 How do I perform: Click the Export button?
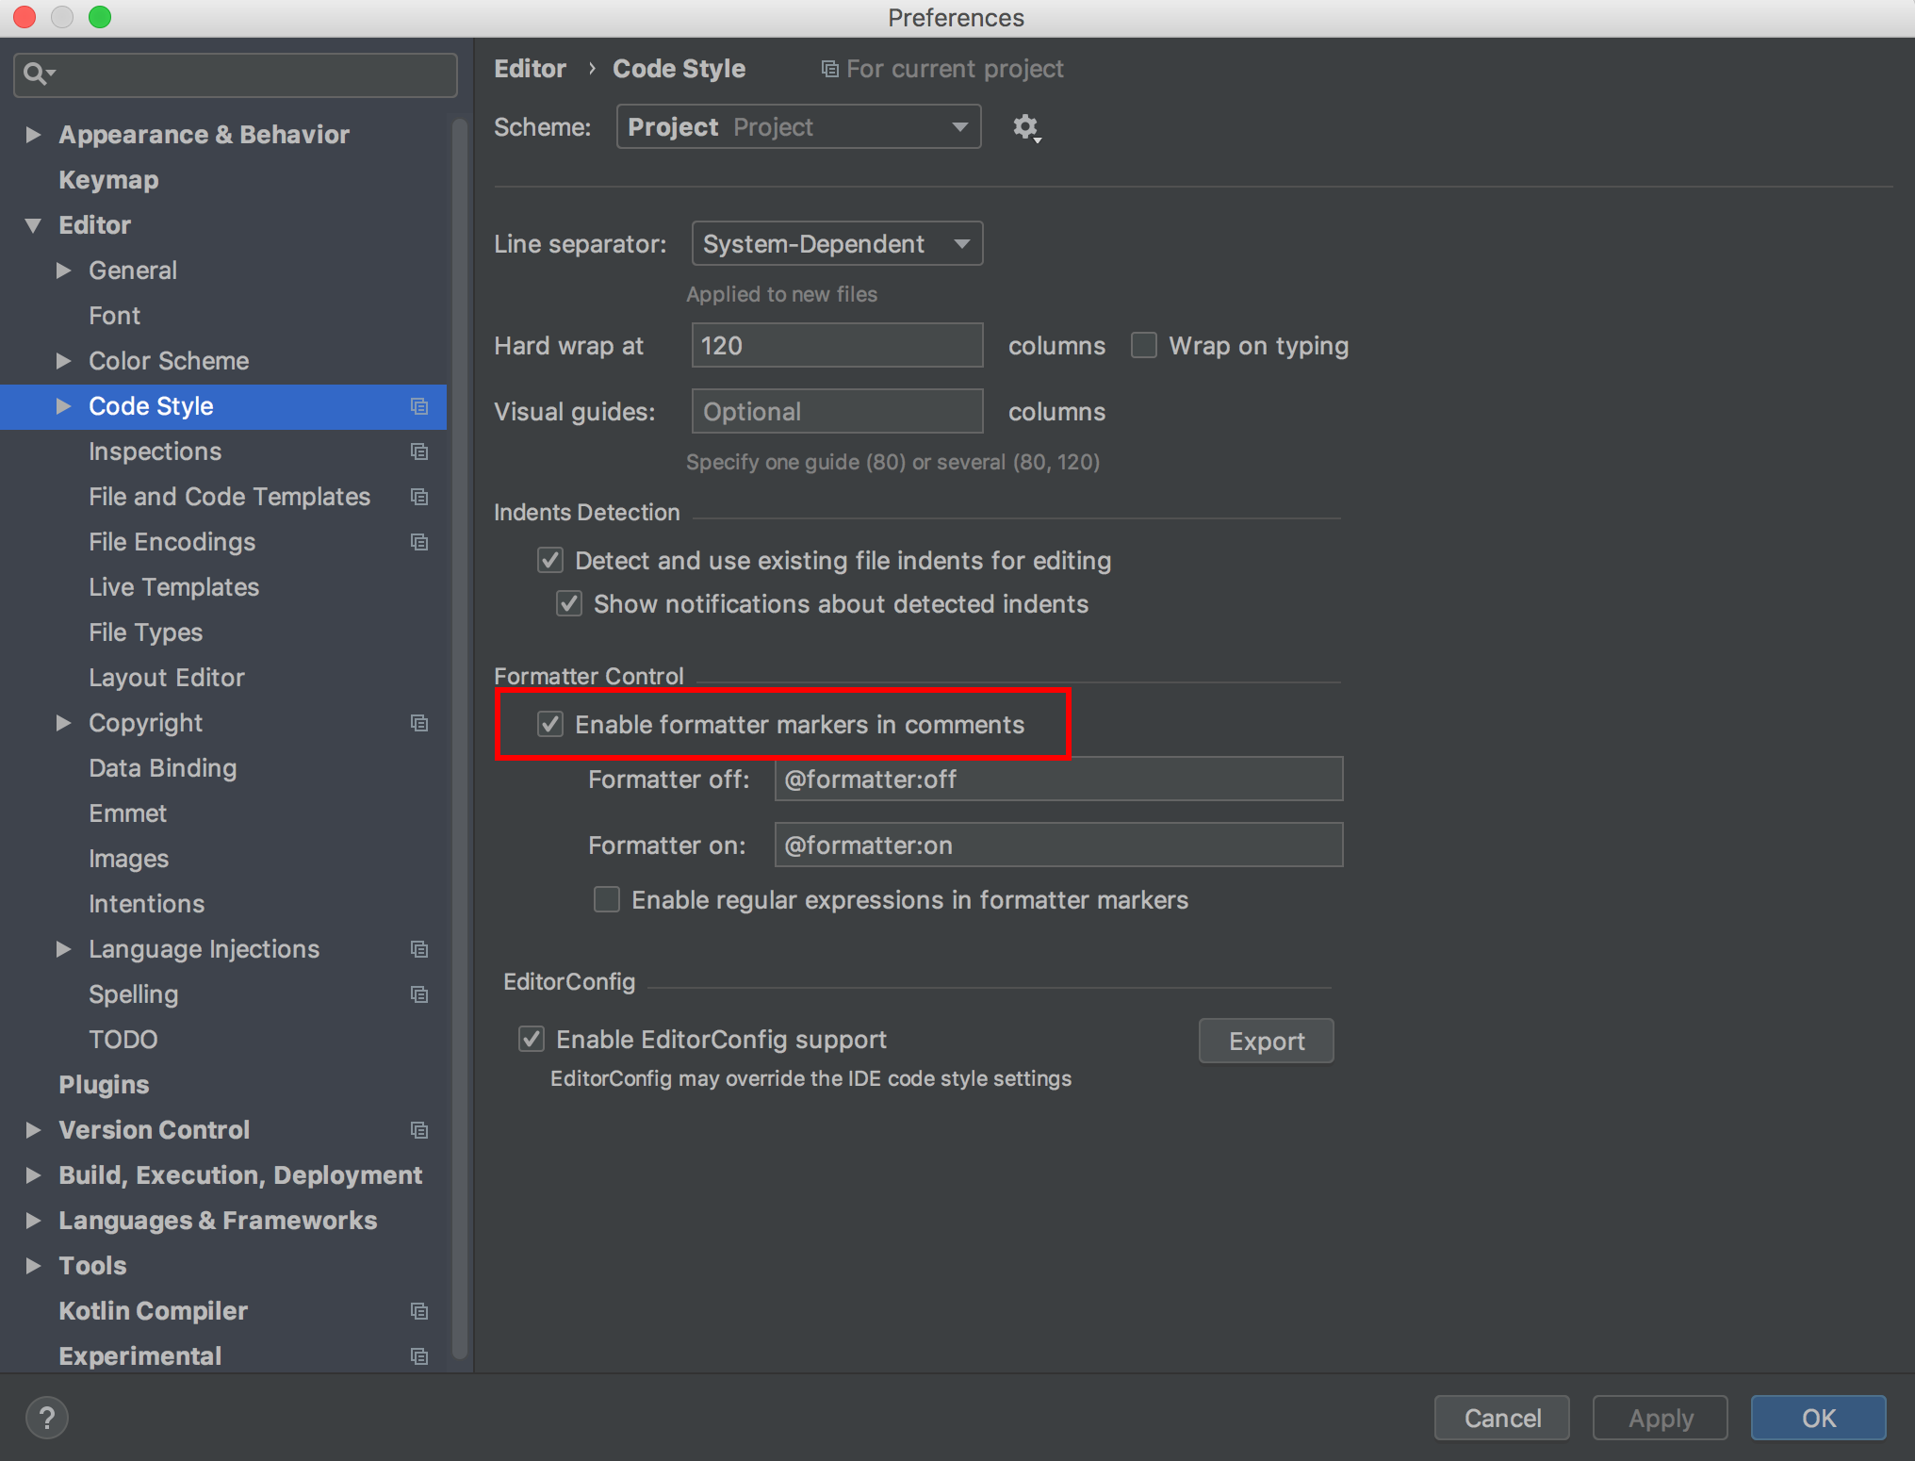pos(1266,1041)
